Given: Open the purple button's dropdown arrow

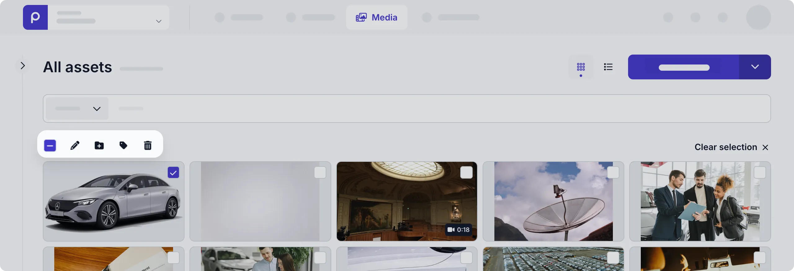Looking at the screenshot, I should click(755, 67).
